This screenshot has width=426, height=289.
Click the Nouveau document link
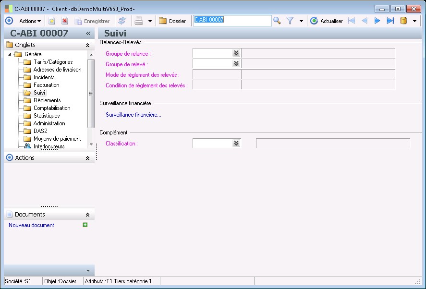tap(31, 225)
